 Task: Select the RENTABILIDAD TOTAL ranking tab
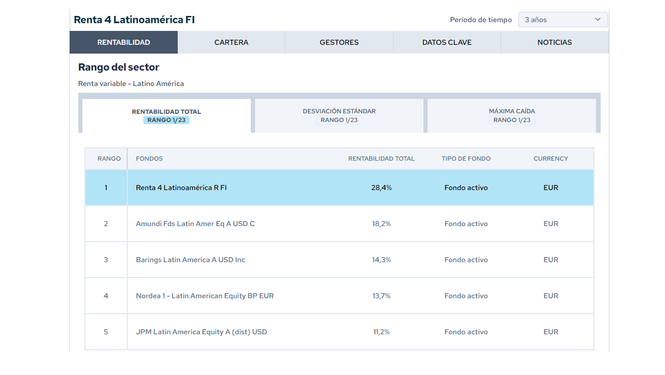point(166,116)
